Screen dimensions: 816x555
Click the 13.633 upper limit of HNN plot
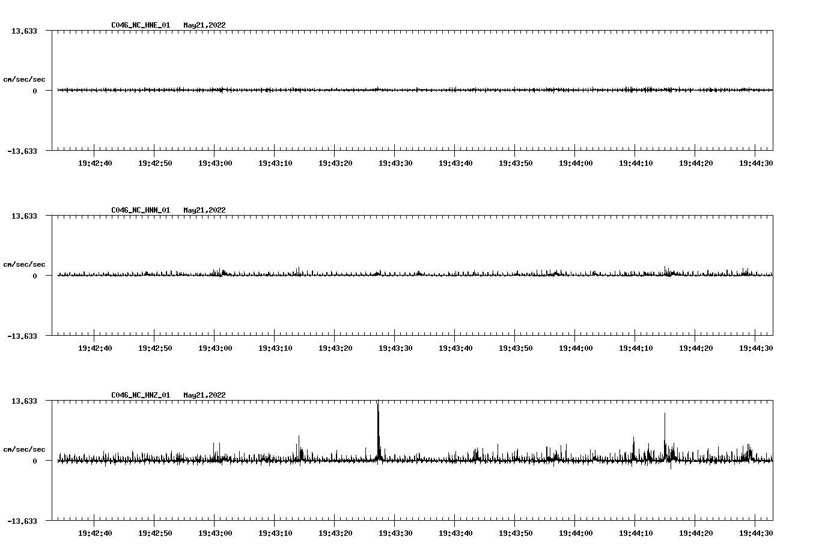(25, 216)
